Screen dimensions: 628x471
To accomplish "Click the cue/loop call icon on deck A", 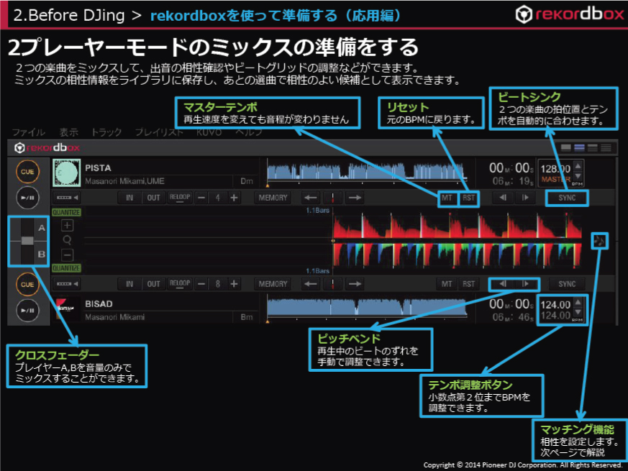I will 67,198.
